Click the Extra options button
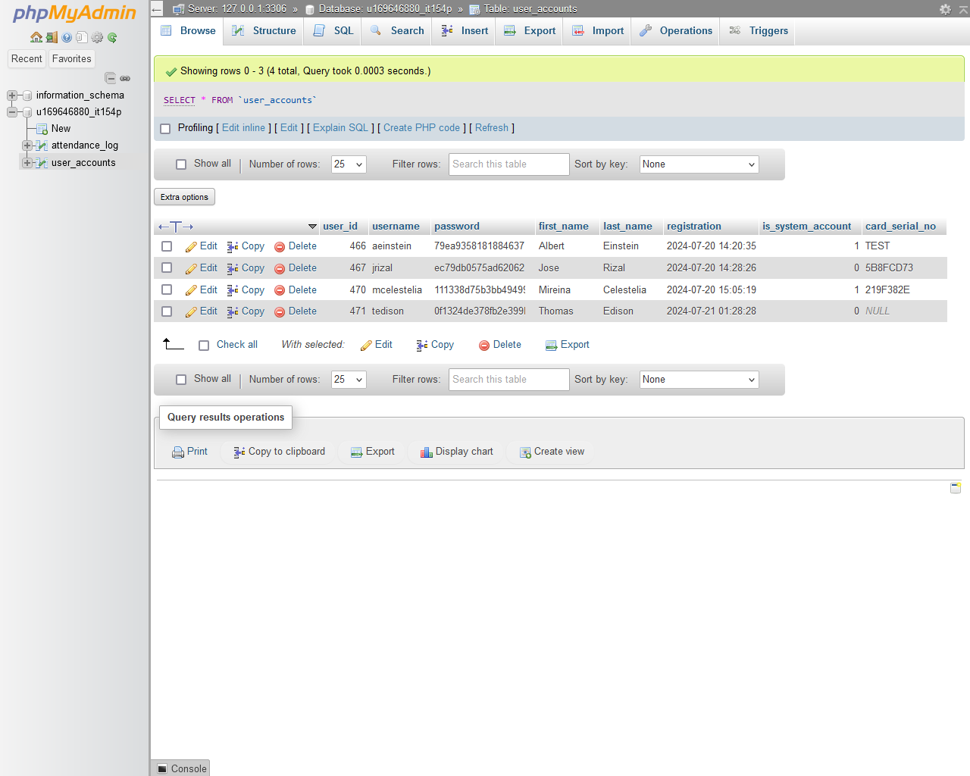The image size is (970, 776). pyautogui.click(x=184, y=197)
